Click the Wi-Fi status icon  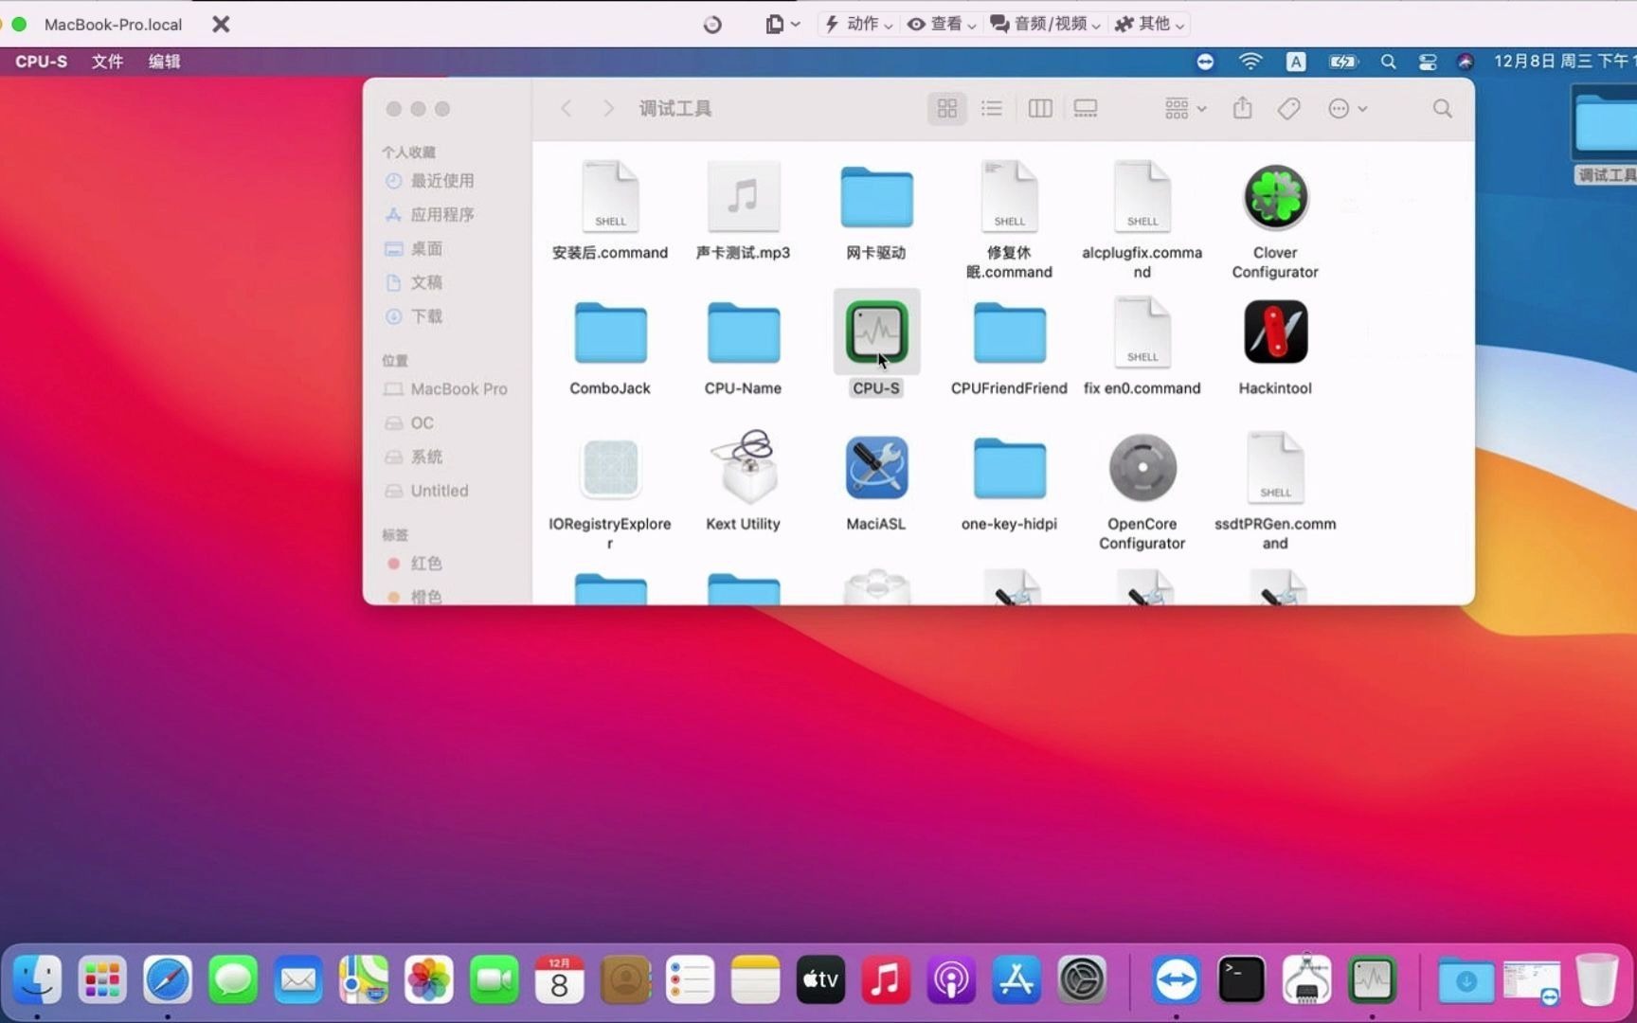[1250, 62]
